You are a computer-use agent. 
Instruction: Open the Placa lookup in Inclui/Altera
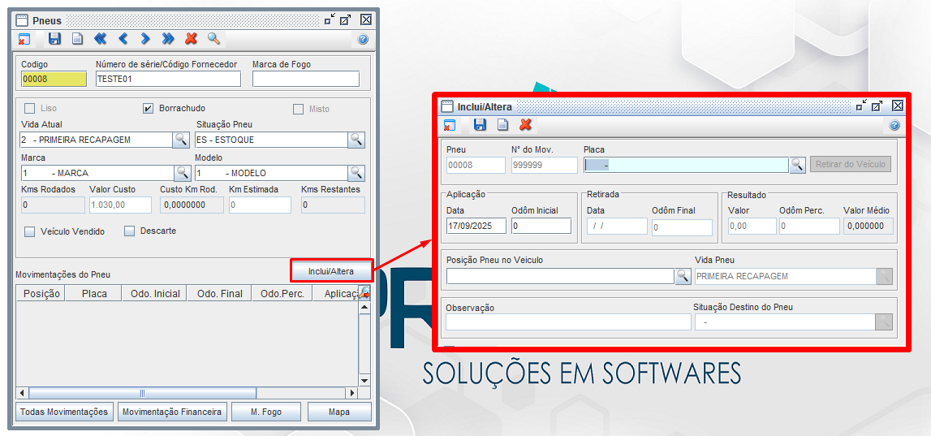(x=797, y=165)
